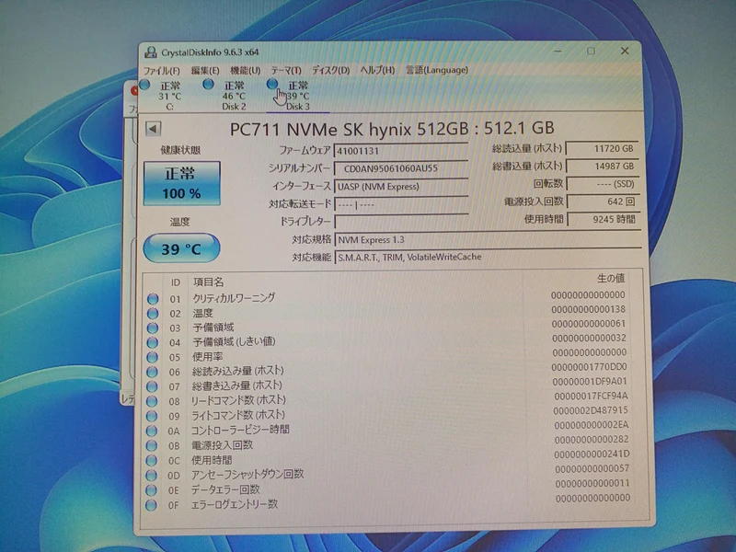This screenshot has height=552, width=736.
Task: Click the status icon for row 01 クリティカルワーニング
Action: 153,298
